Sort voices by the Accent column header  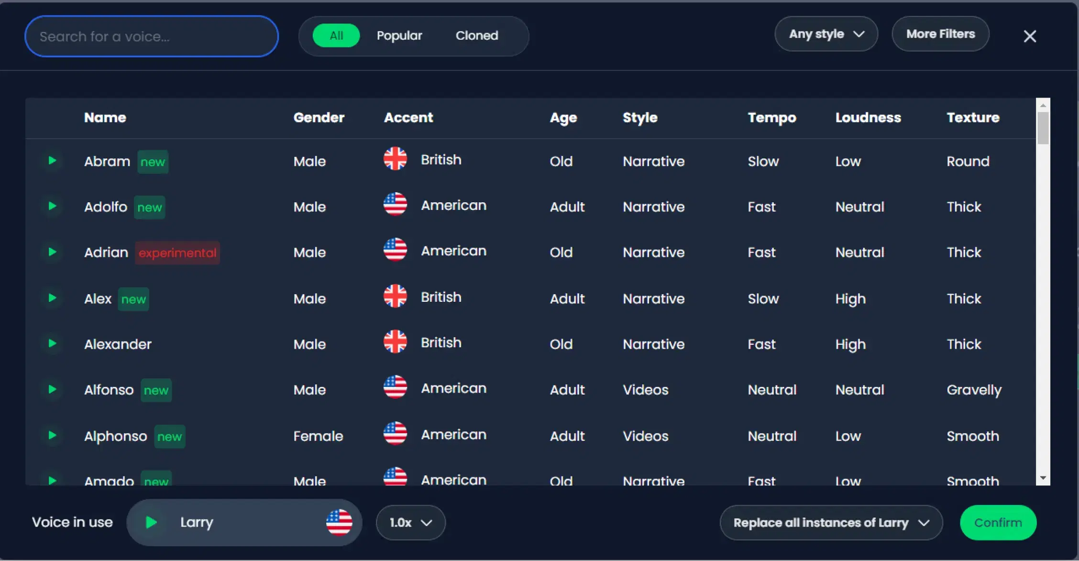408,118
